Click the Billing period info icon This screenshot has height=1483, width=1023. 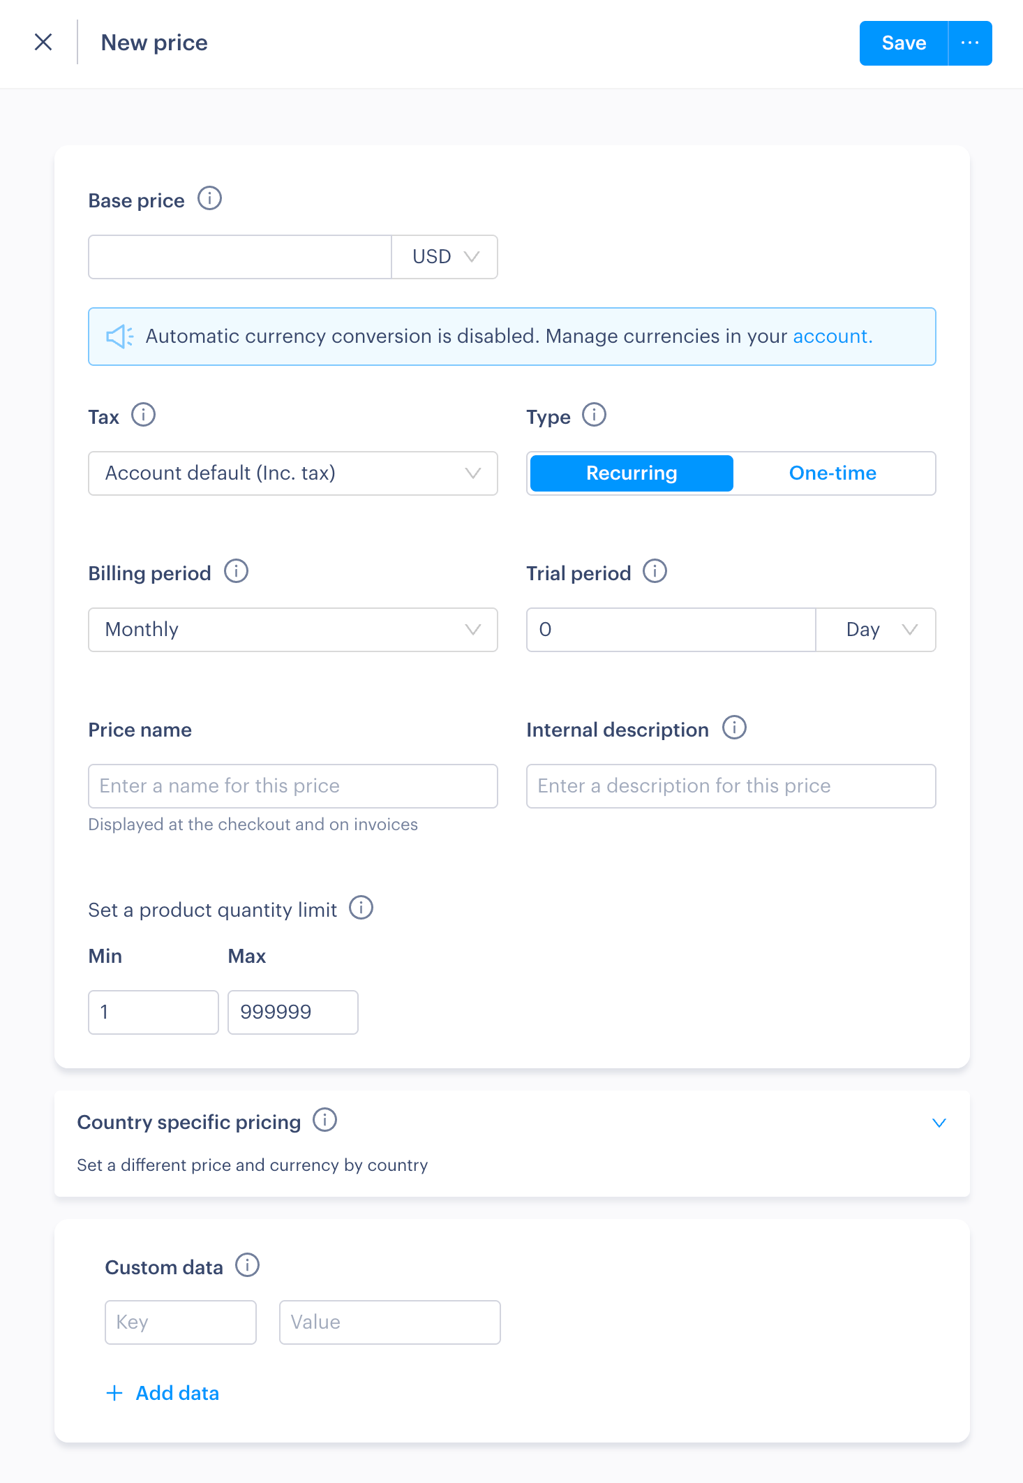pos(237,572)
